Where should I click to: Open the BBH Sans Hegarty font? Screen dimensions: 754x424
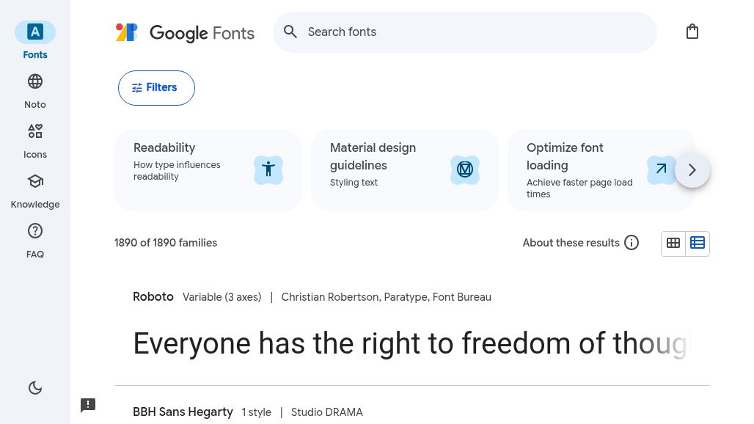tap(183, 412)
